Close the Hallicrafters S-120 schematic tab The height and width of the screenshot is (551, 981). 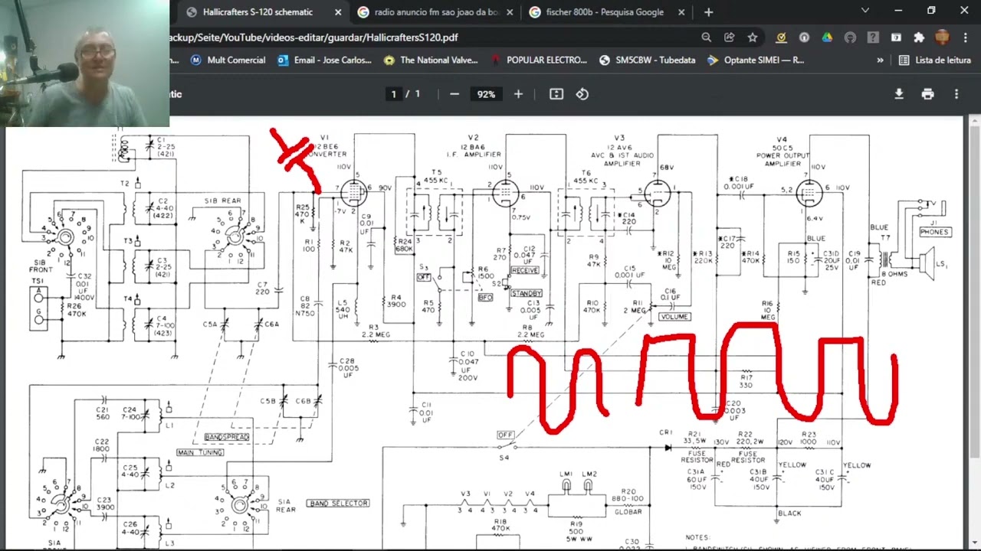click(x=338, y=12)
